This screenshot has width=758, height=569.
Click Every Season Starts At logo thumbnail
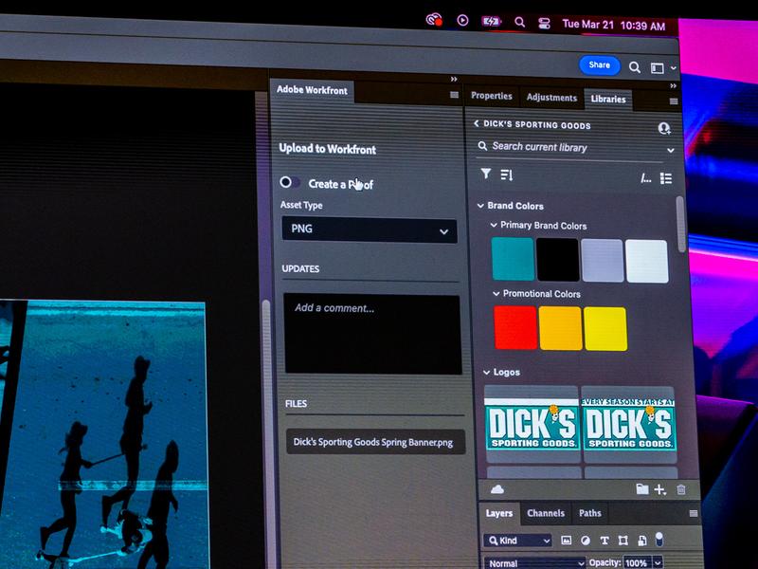click(x=628, y=425)
